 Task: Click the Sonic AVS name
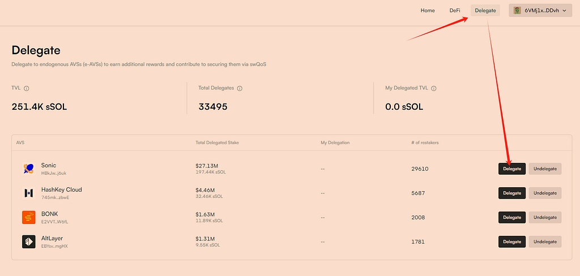pos(49,165)
